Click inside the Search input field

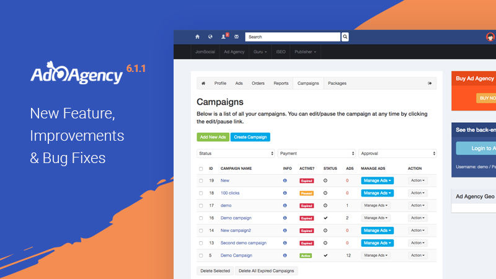pyautogui.click(x=293, y=37)
